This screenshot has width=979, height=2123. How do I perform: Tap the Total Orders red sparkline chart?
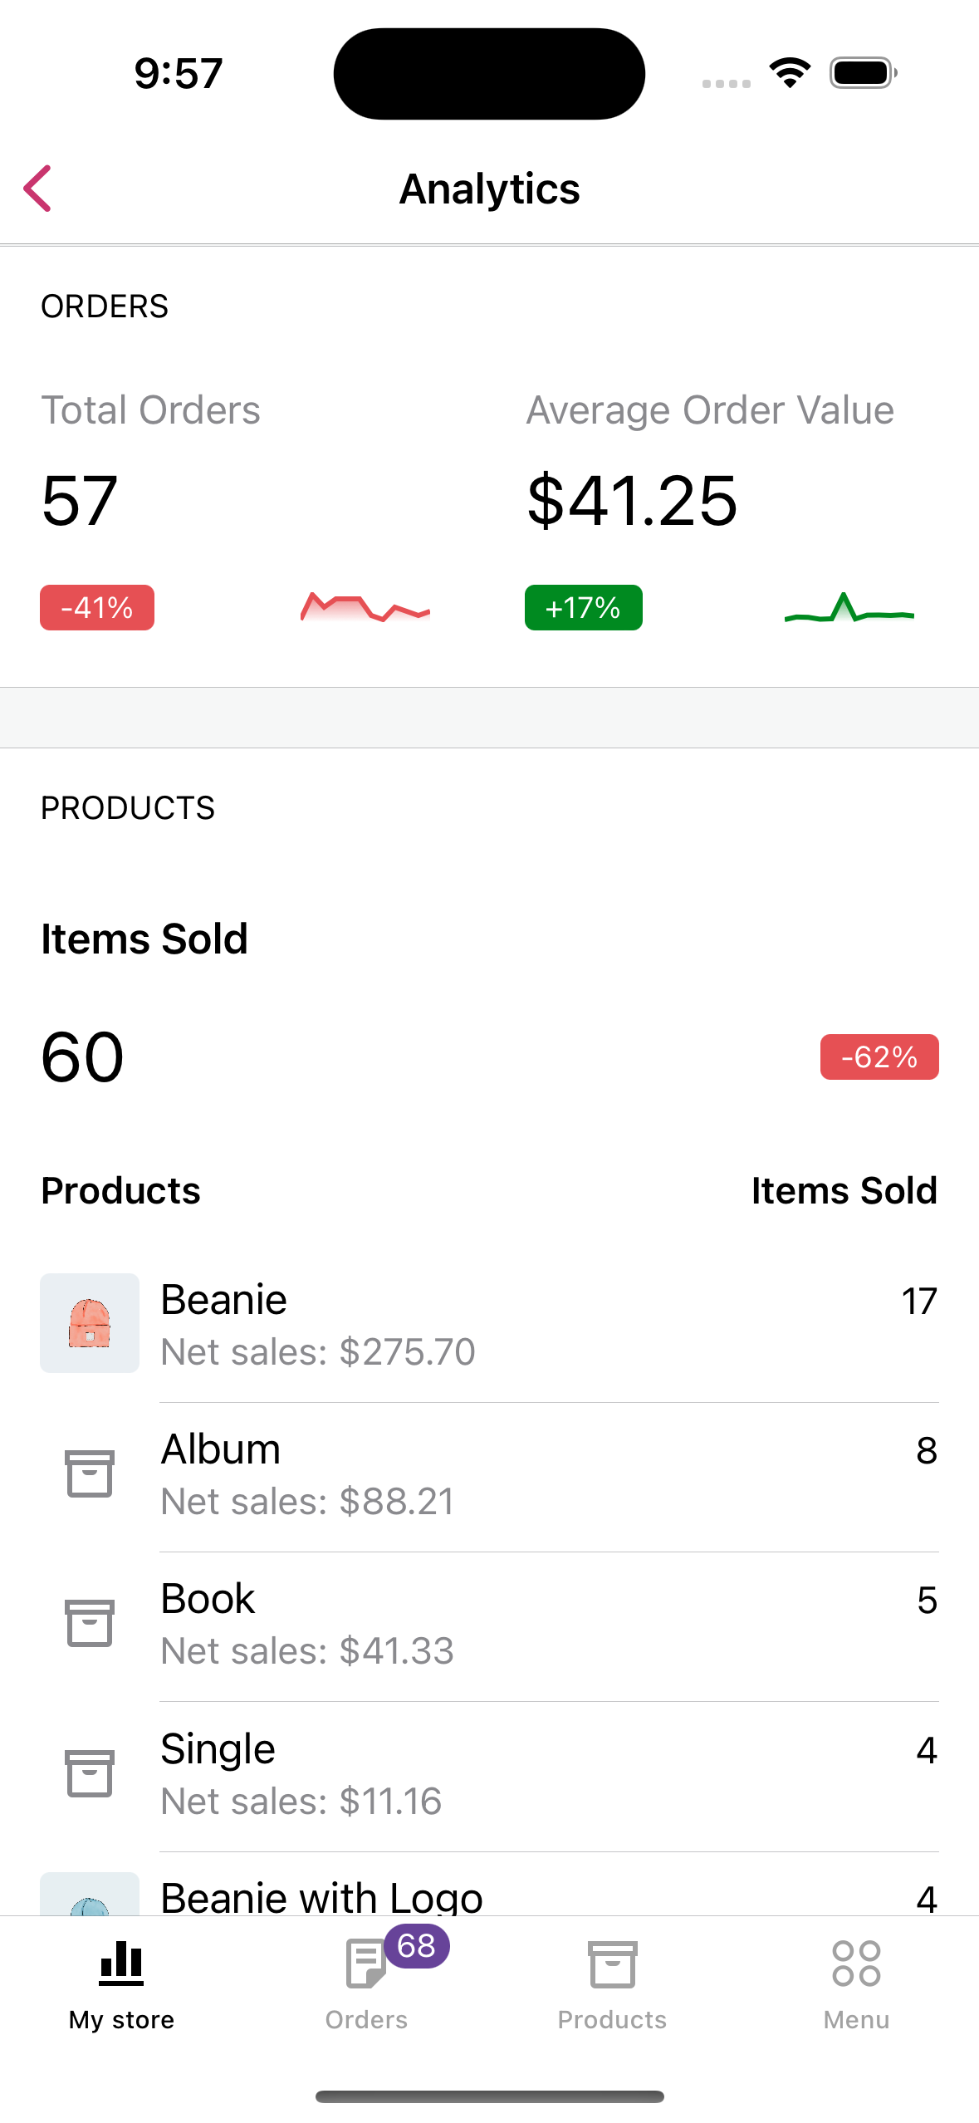[x=365, y=608]
